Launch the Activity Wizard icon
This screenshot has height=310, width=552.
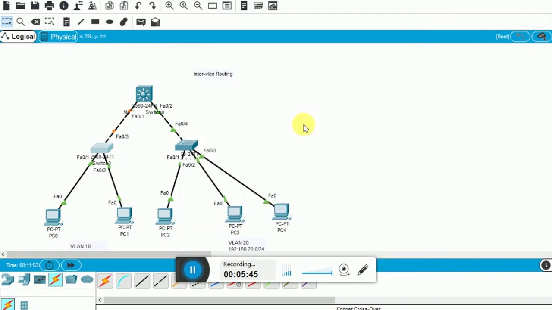[92, 6]
